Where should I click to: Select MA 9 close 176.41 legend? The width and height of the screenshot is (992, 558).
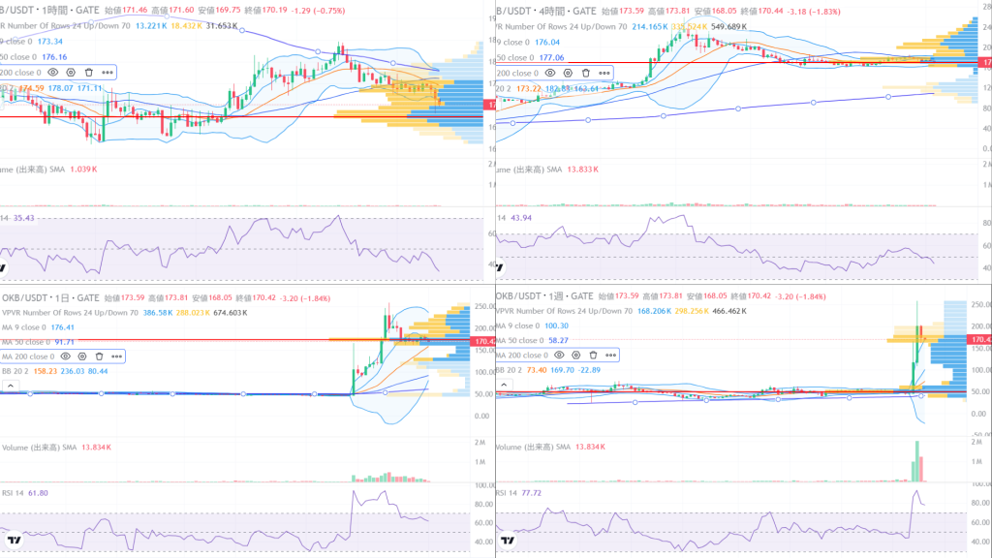pos(38,327)
